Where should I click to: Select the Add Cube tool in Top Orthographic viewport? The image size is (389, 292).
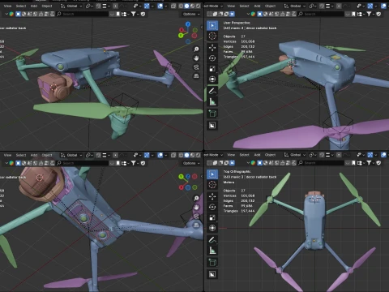[x=212, y=262]
